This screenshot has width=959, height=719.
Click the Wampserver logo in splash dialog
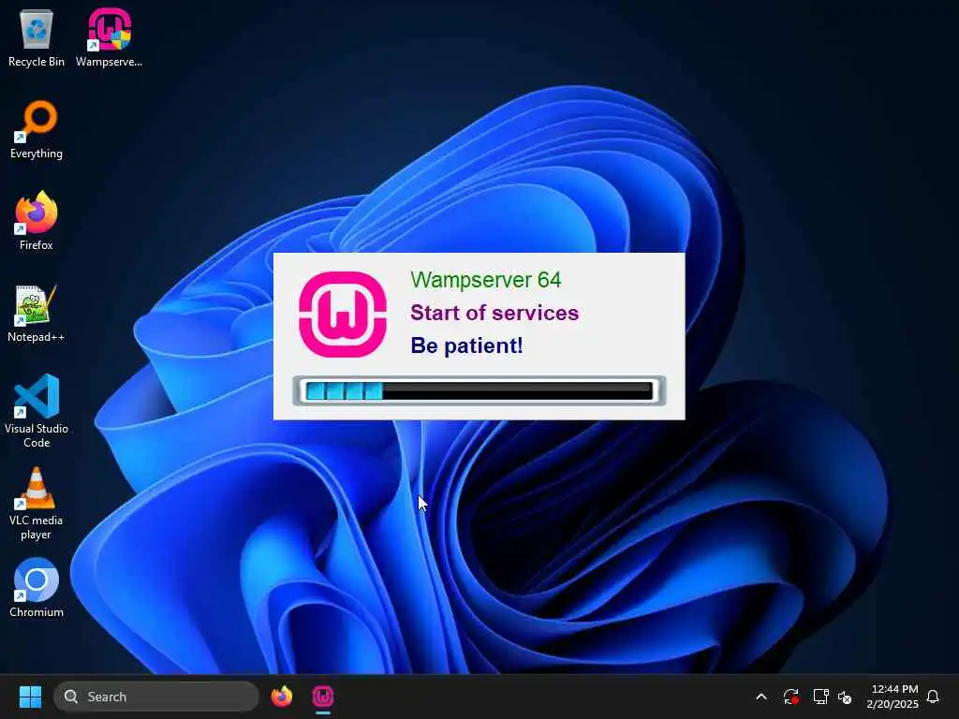coord(343,315)
